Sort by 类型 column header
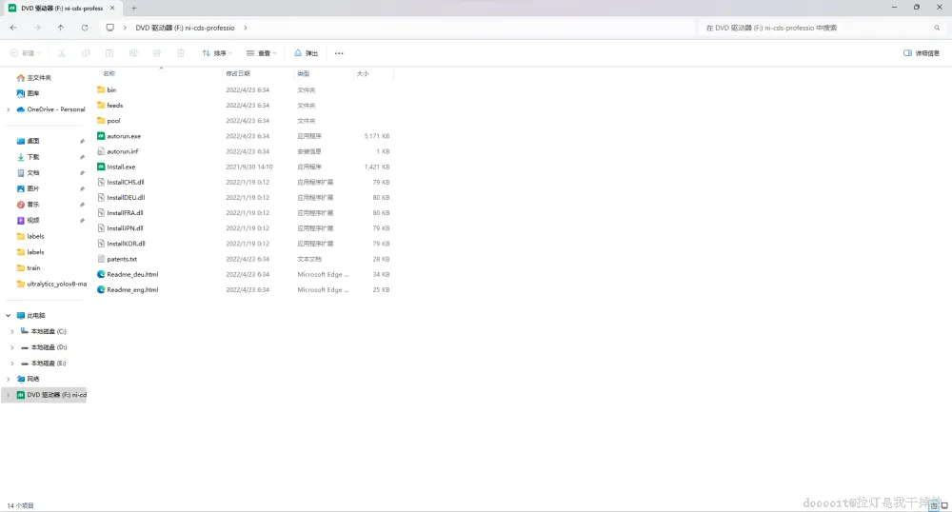The image size is (952, 512). [x=304, y=73]
